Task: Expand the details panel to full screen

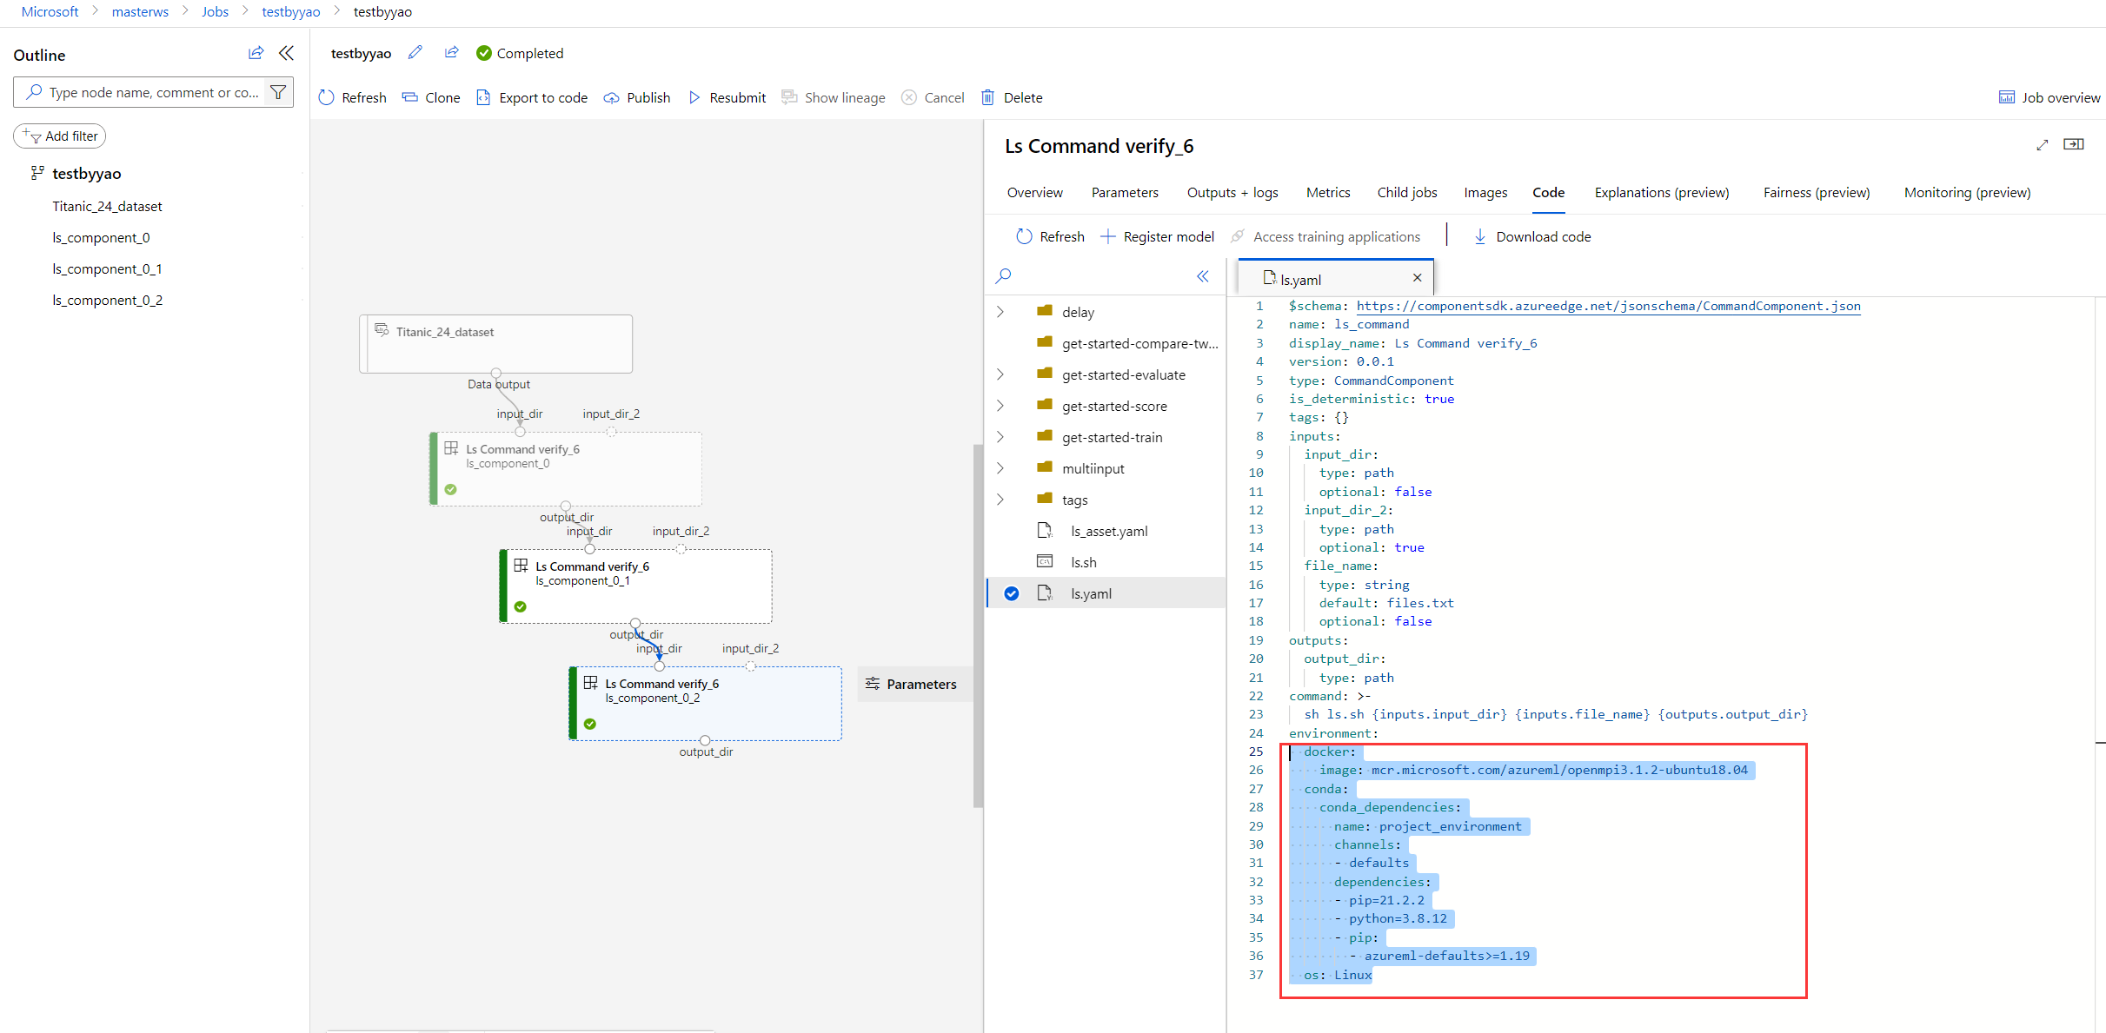Action: pyautogui.click(x=2042, y=145)
